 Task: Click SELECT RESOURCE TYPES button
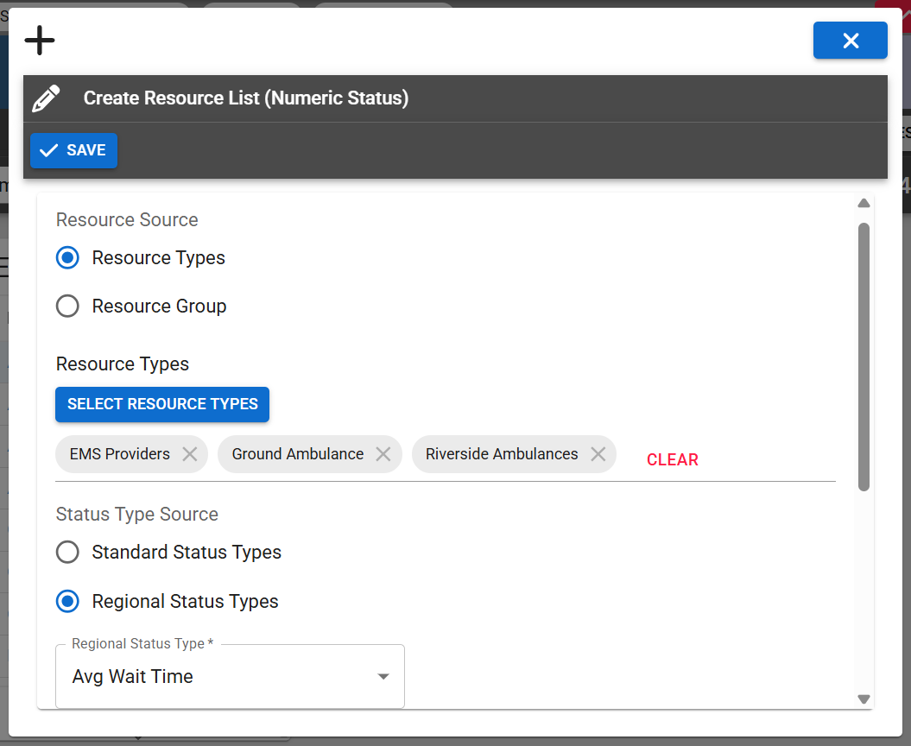point(161,404)
